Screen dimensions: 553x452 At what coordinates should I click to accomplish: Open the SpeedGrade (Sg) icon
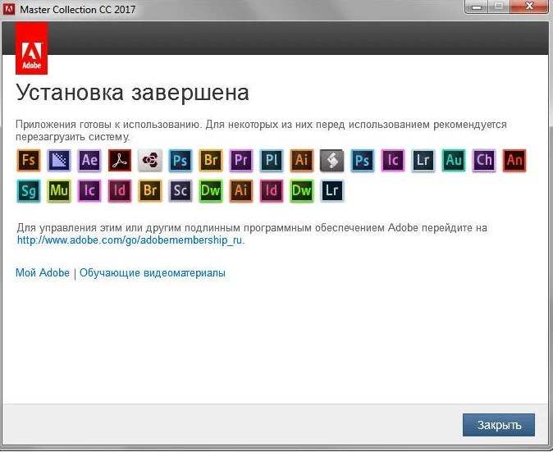pos(29,191)
